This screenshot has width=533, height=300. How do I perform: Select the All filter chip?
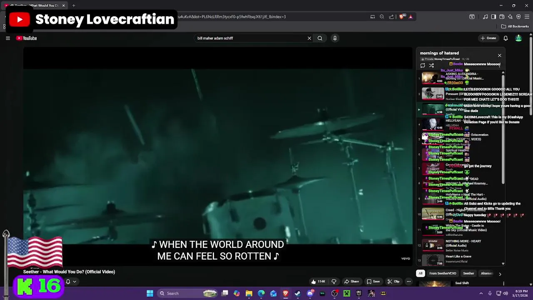point(421,273)
